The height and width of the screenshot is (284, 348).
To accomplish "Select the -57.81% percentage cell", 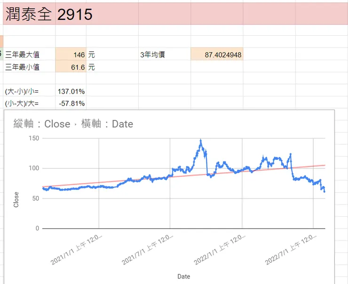I will pos(71,103).
